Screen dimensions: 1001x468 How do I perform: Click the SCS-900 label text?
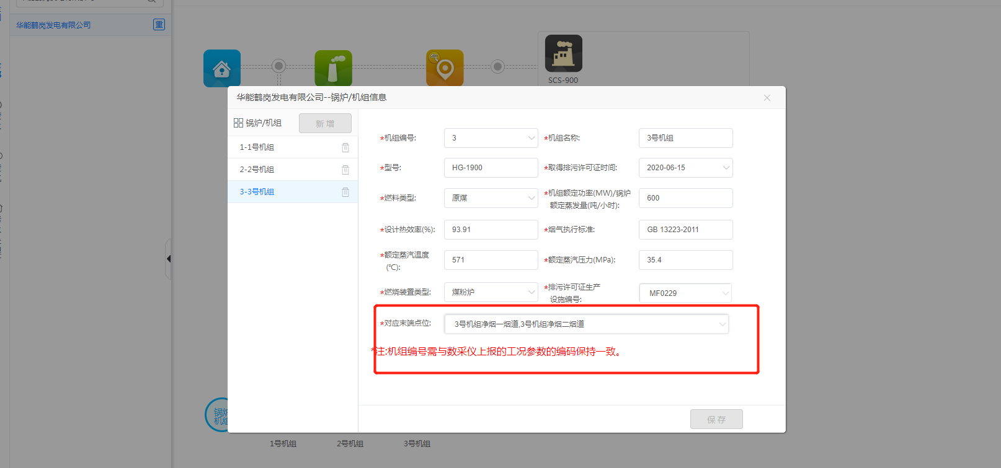click(563, 80)
